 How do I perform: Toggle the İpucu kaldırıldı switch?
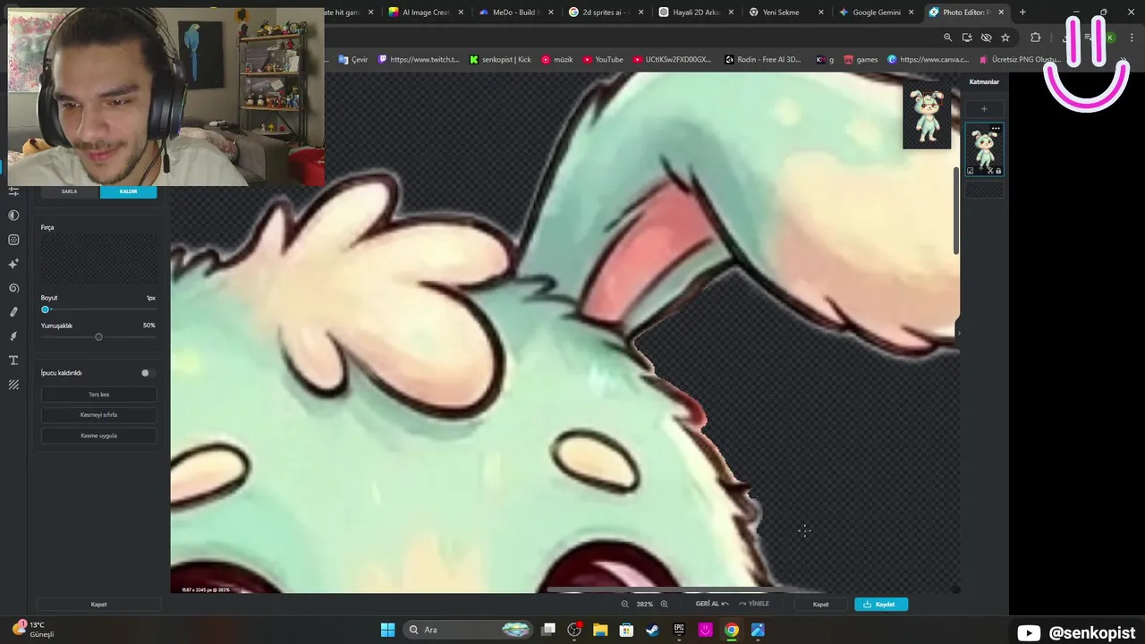click(x=148, y=373)
